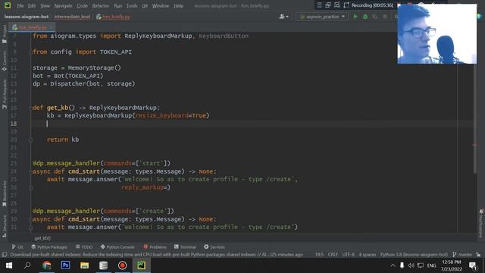Viewport: 485px width, 273px height.
Task: Open git branch master widget
Action: tap(462, 255)
